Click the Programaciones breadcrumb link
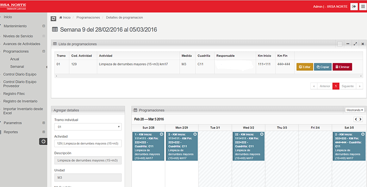The image size is (367, 187). 88,18
